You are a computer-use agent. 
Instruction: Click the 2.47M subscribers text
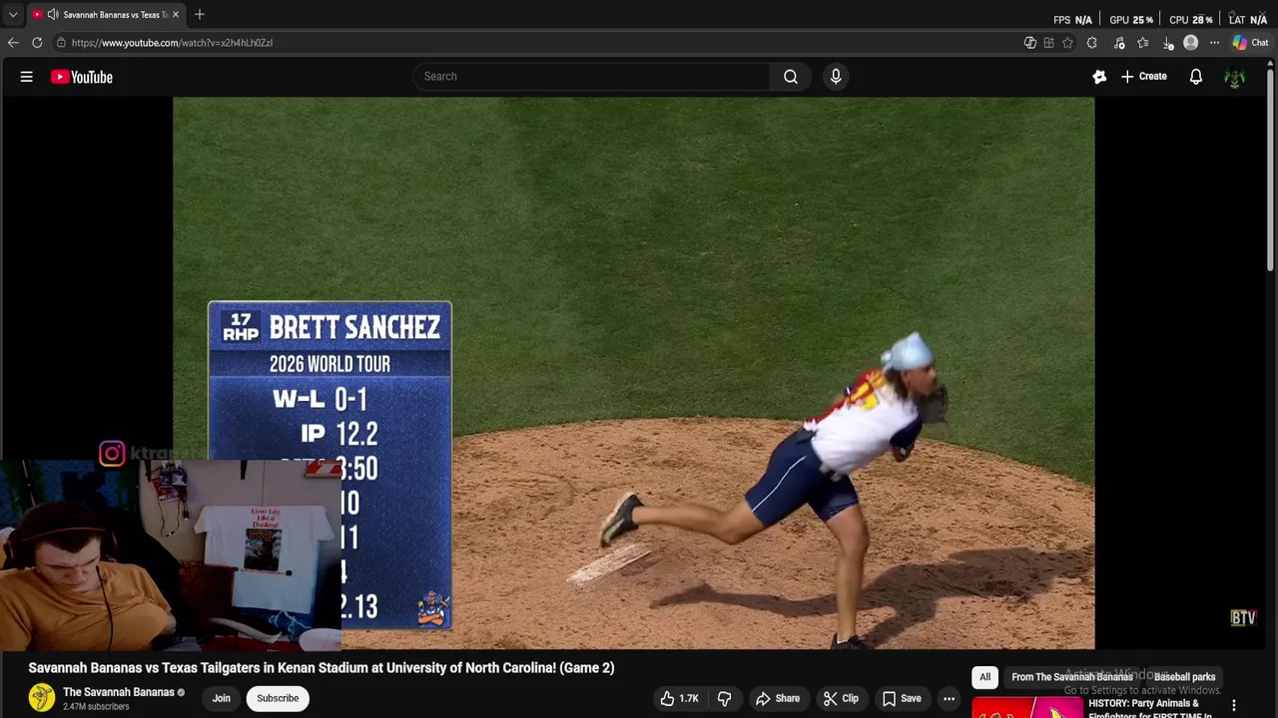pos(96,707)
